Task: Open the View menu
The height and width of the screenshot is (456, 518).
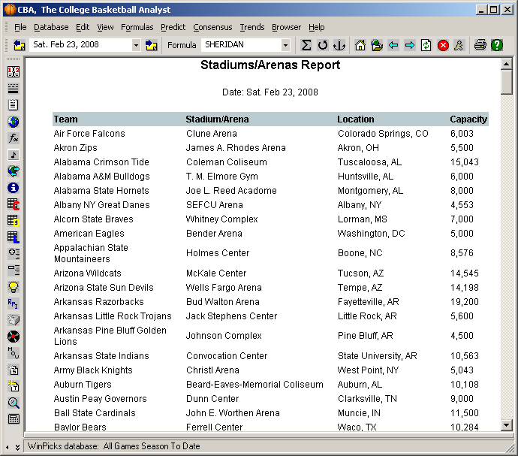Action: pos(105,27)
